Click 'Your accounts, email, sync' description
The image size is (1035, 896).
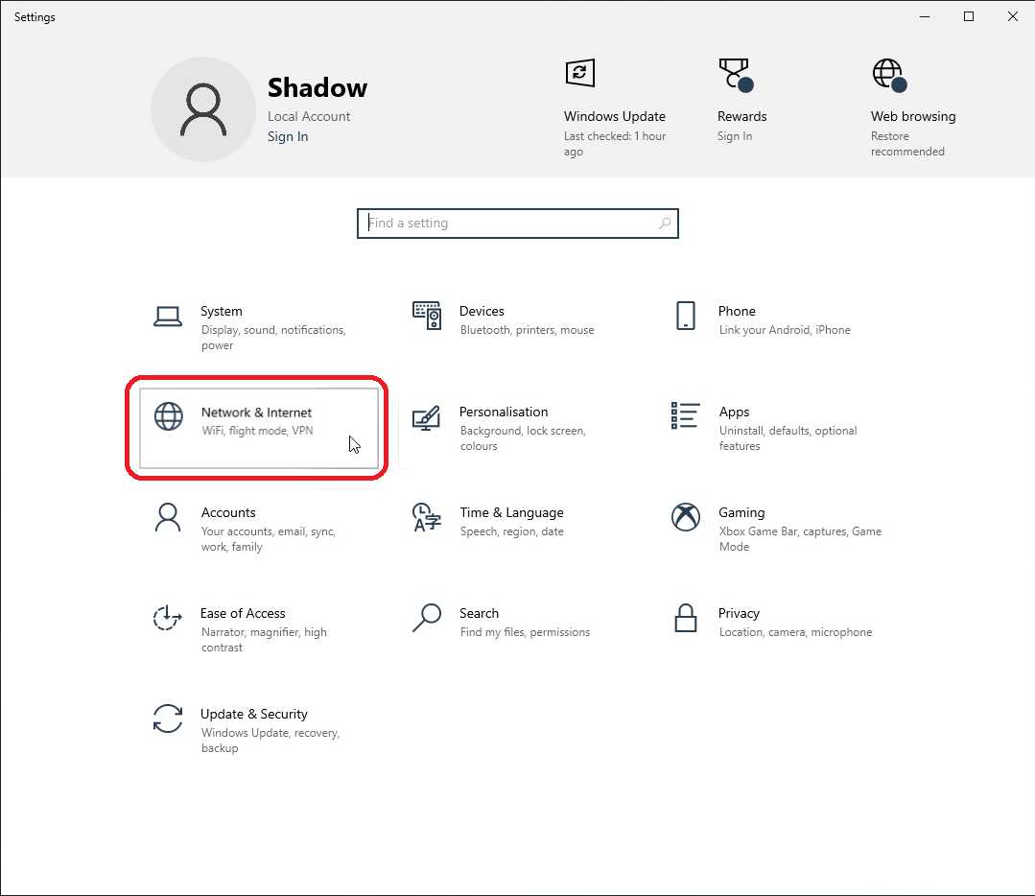point(269,539)
